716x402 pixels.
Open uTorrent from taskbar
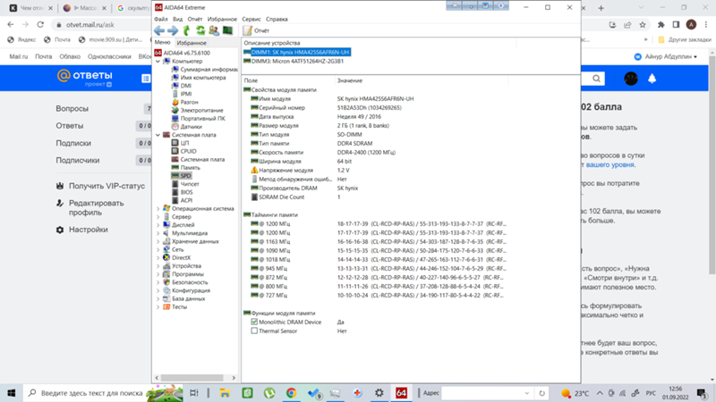pyautogui.click(x=269, y=393)
